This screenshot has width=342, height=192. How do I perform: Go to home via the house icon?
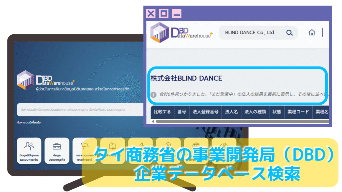pyautogui.click(x=312, y=32)
